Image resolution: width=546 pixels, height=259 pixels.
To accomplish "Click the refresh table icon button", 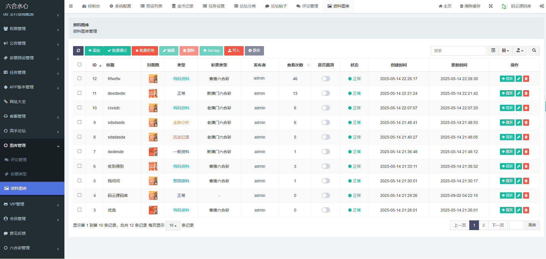I will click(78, 51).
